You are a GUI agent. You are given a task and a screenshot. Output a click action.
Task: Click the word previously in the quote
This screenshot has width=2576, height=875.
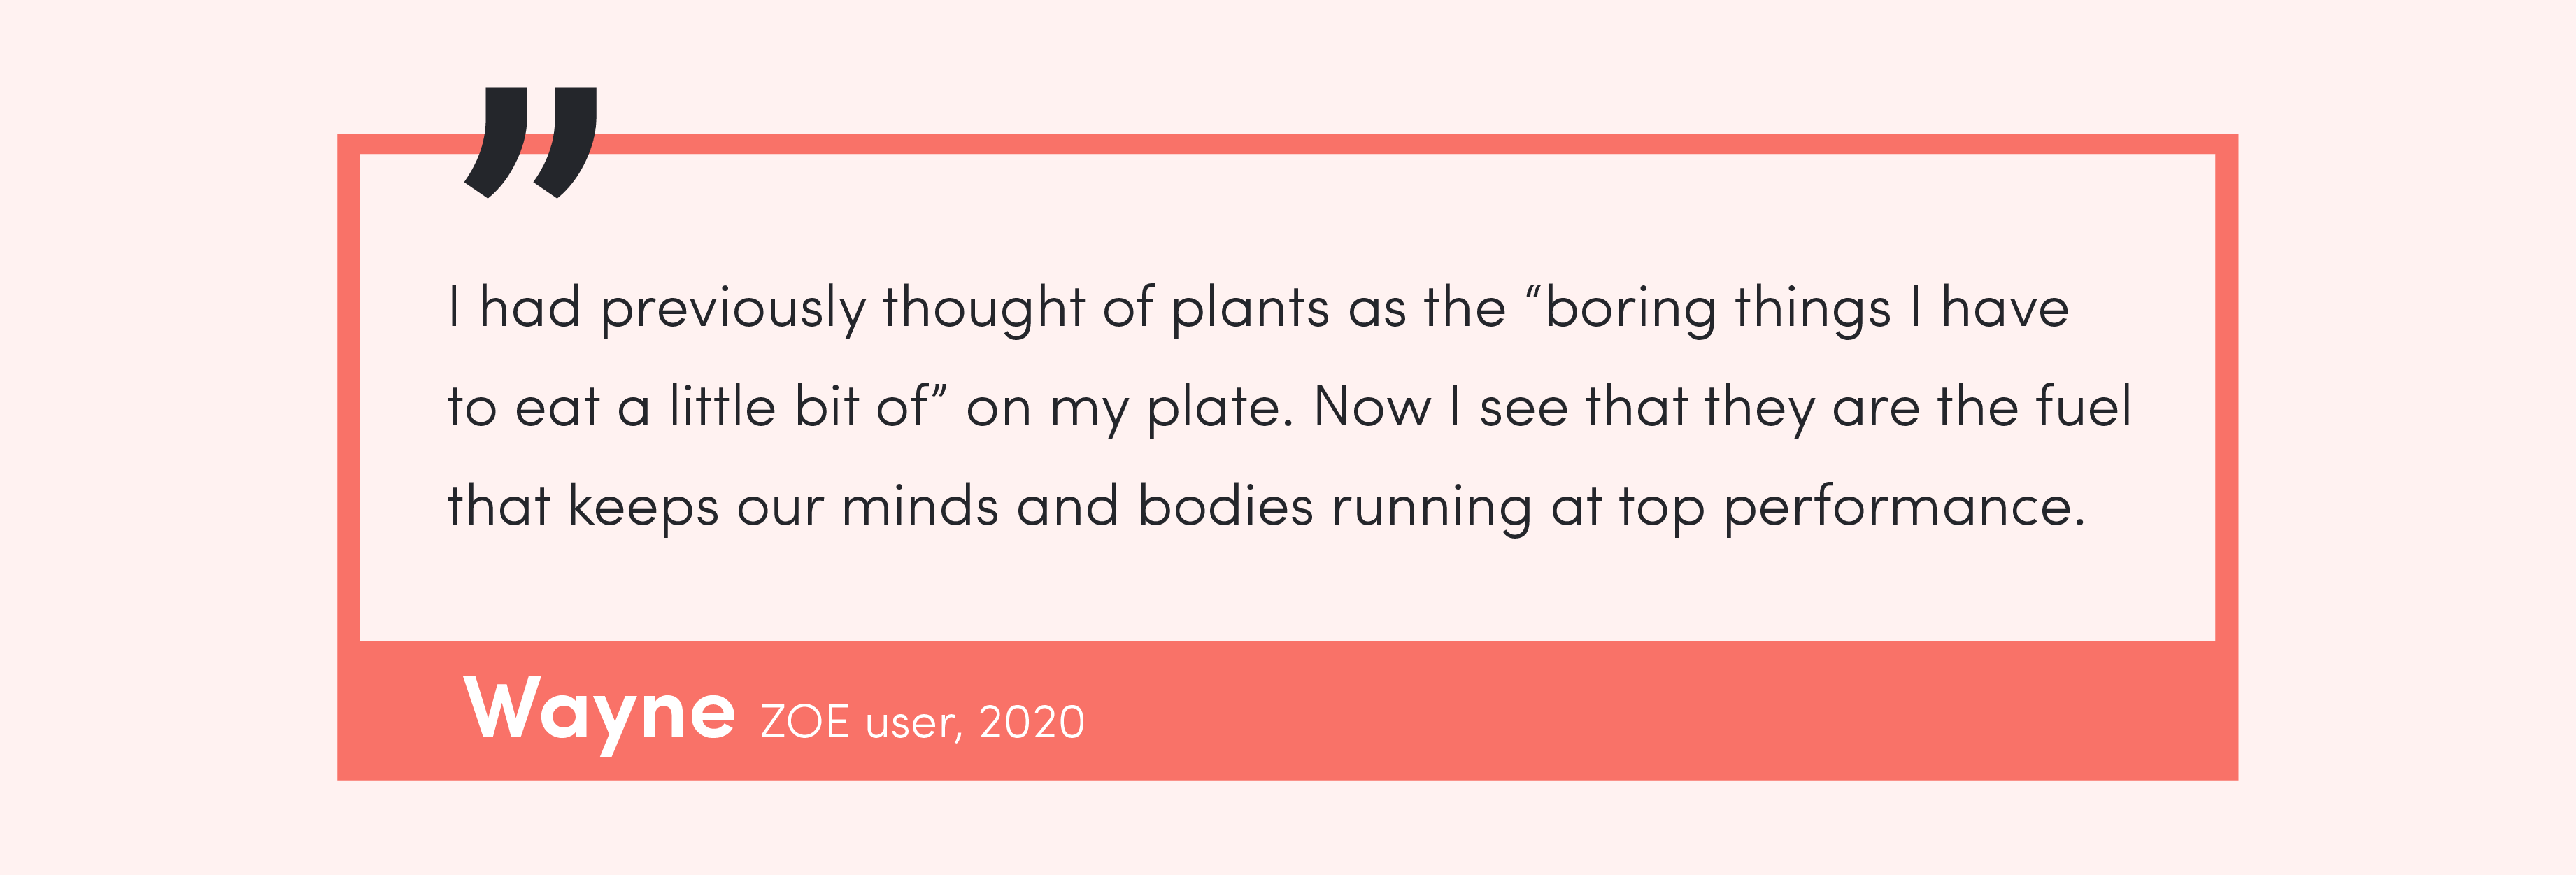(x=732, y=309)
